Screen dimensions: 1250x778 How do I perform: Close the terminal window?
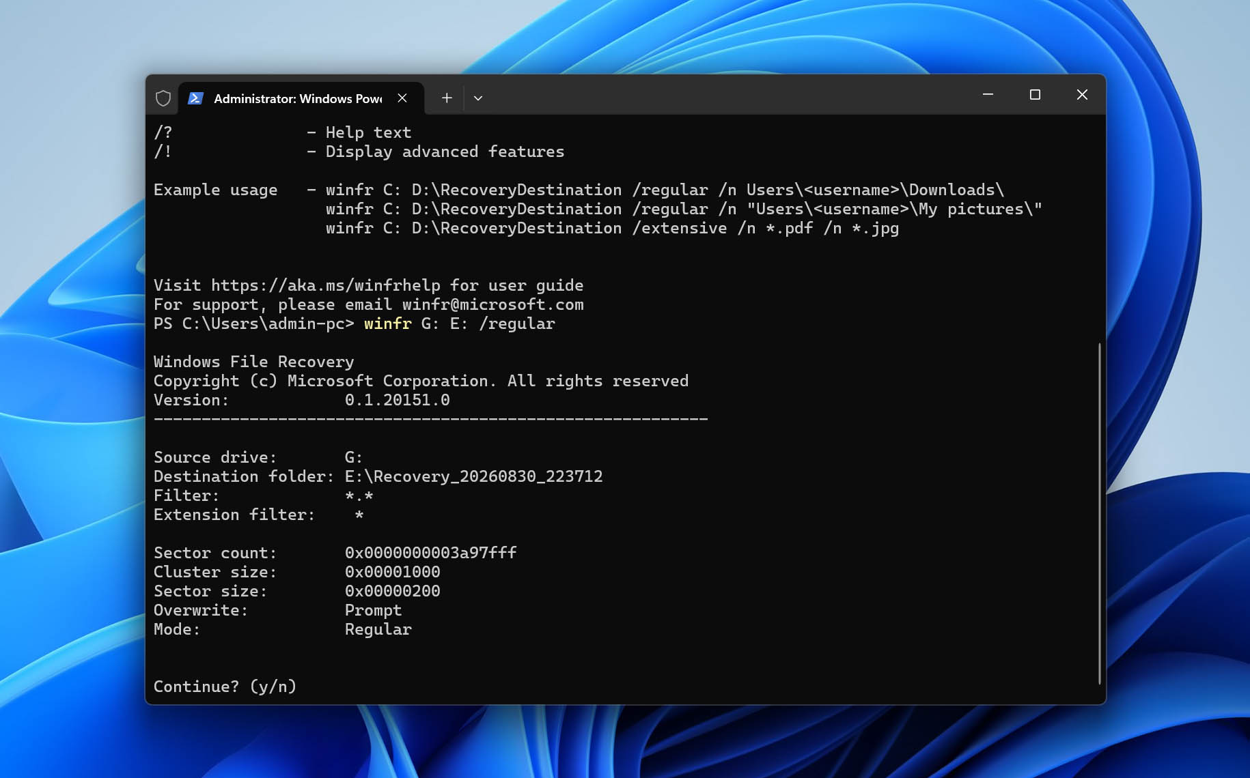(1082, 94)
